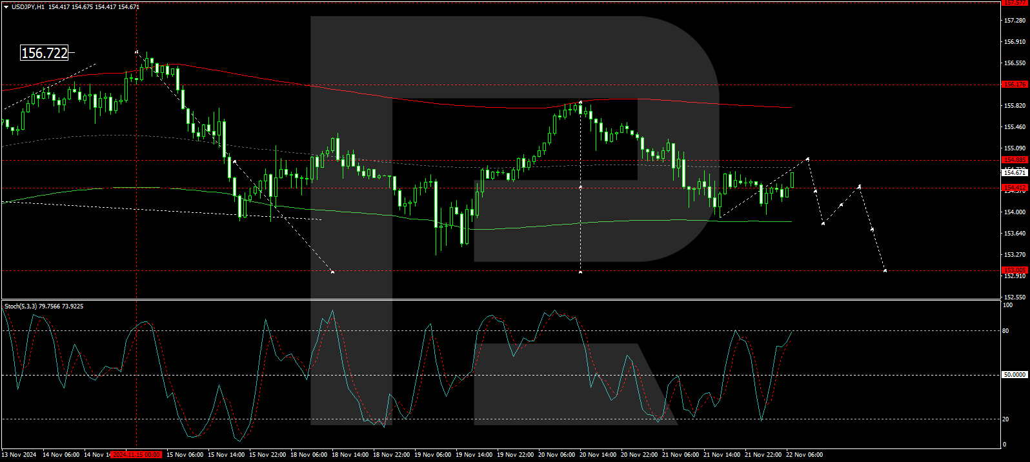The image size is (1030, 462).
Task: Click the red 154.885 level price tag
Action: (1014, 160)
